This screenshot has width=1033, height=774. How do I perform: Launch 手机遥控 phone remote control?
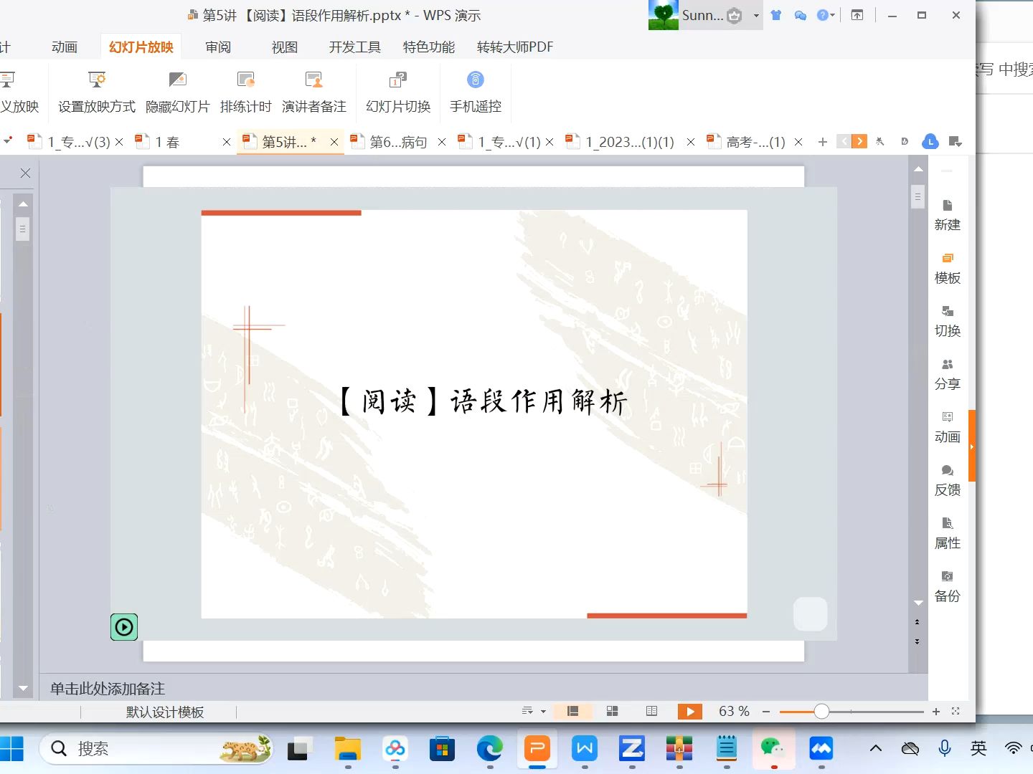coord(475,92)
